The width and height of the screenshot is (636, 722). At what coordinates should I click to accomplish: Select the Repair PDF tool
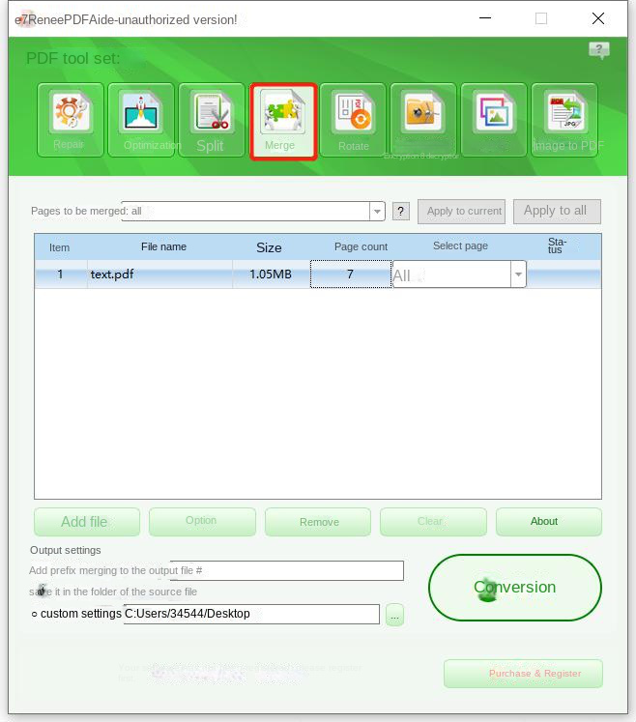pos(70,120)
